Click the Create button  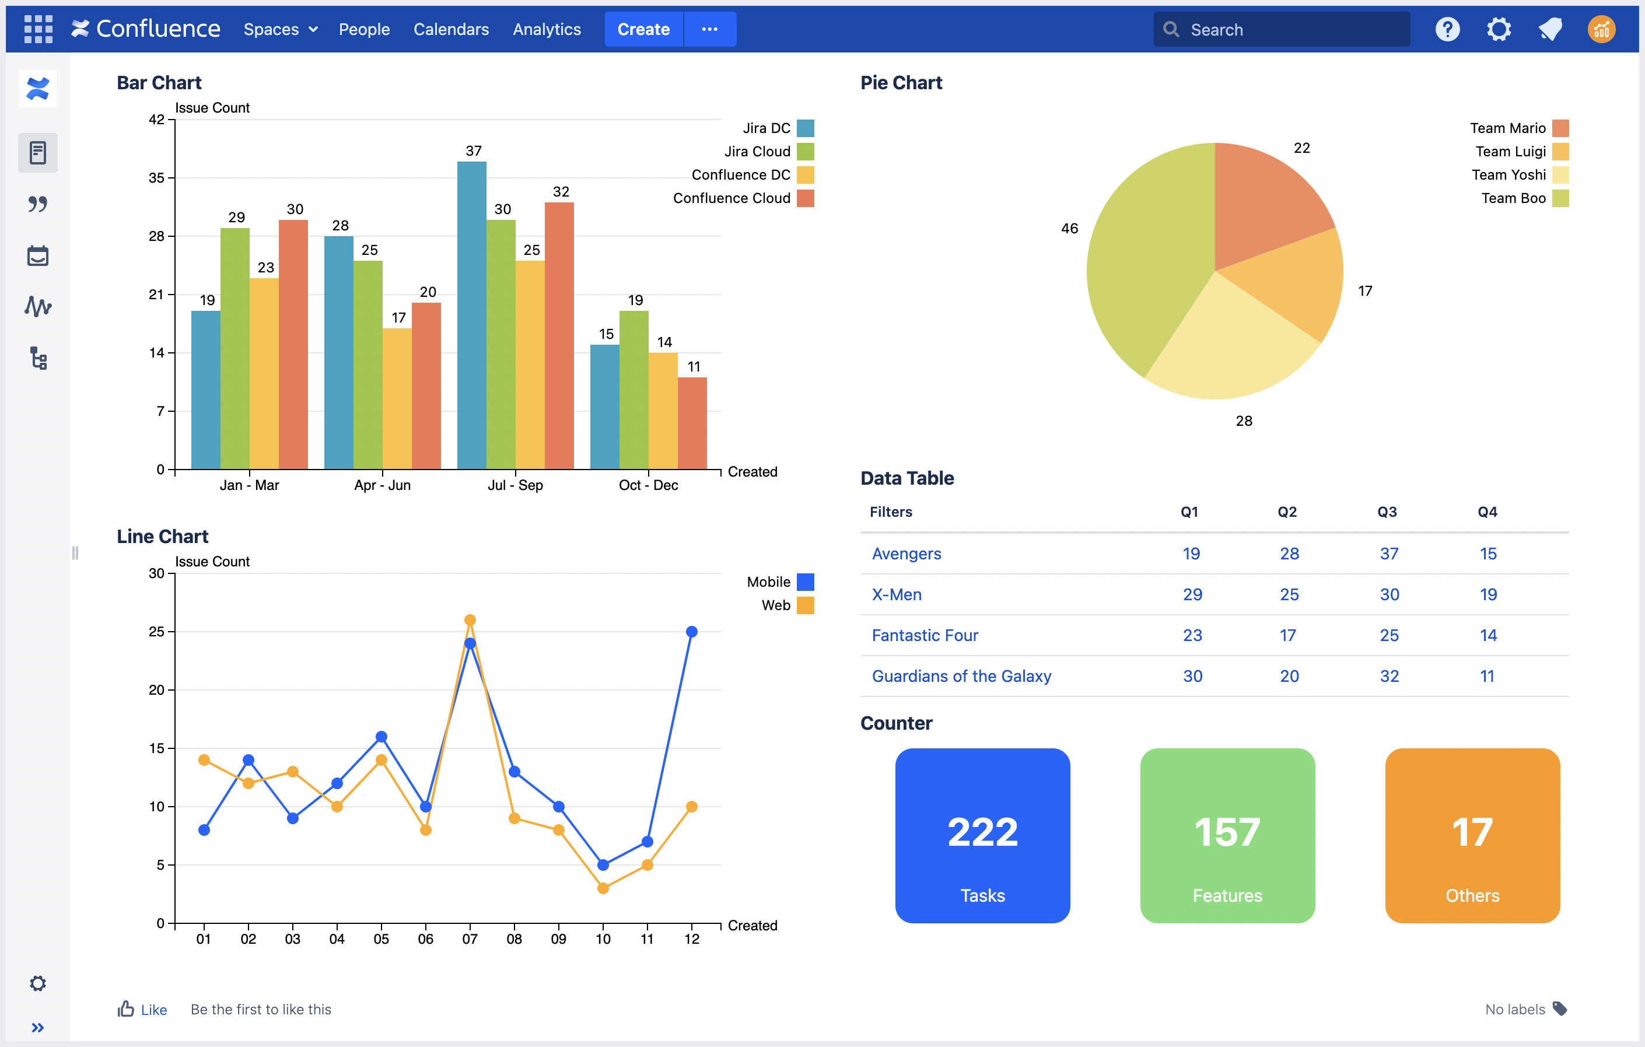[x=643, y=29]
